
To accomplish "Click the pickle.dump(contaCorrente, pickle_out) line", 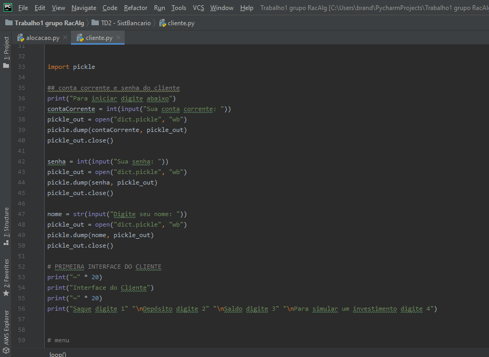I will pyautogui.click(x=117, y=130).
